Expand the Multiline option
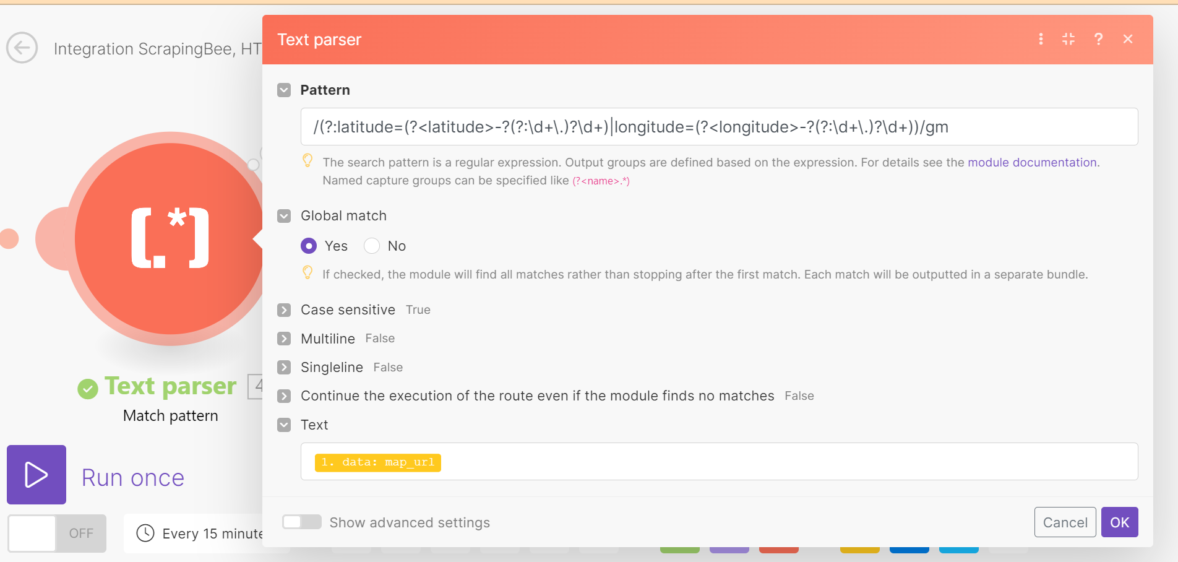This screenshot has height=562, width=1178. click(x=284, y=339)
